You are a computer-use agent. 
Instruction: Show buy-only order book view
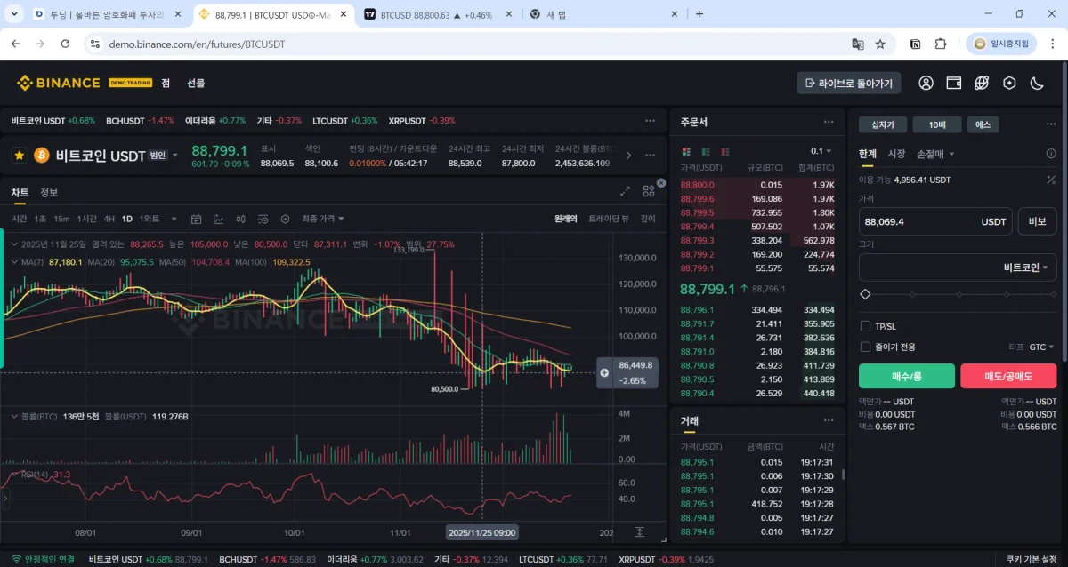[706, 151]
